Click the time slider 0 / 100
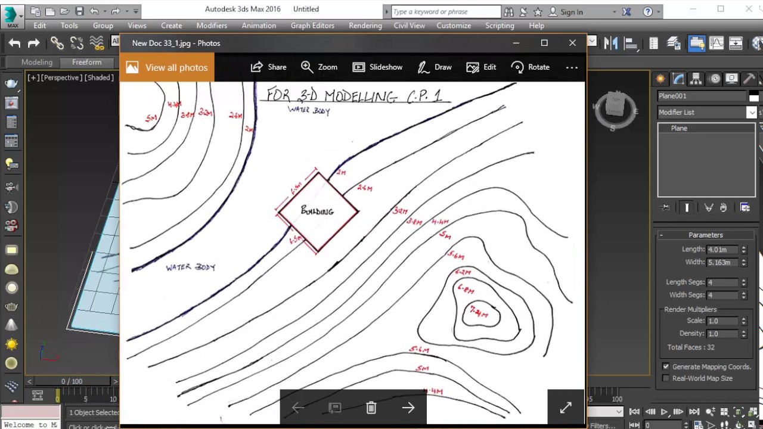 72,381
